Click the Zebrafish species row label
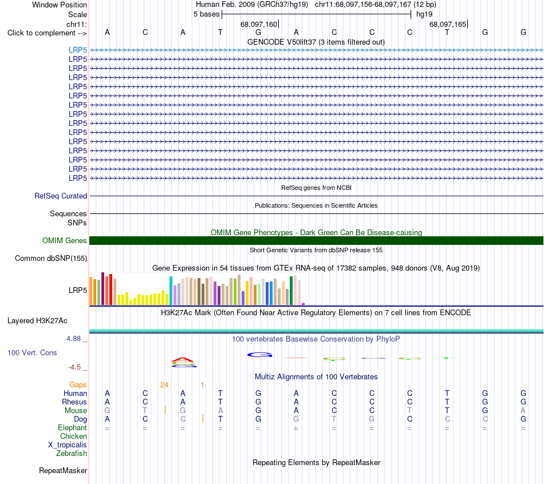 click(x=72, y=453)
